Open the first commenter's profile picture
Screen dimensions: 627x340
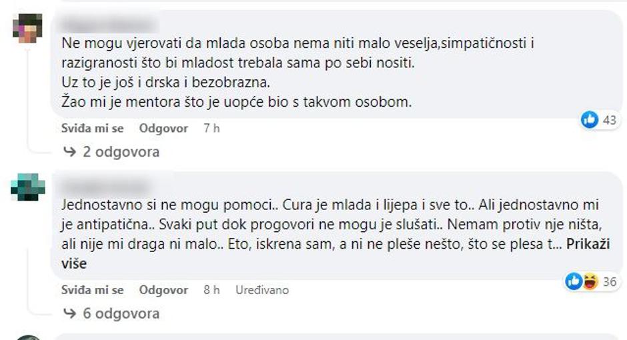tap(27, 29)
